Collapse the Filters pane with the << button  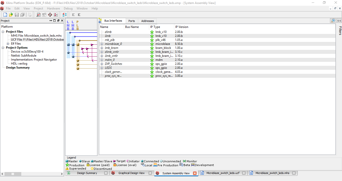339,21
